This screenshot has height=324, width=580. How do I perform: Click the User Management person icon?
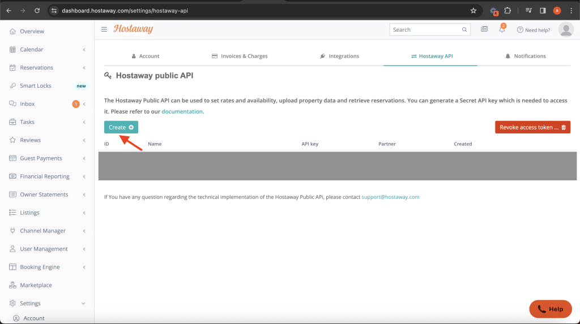12,249
